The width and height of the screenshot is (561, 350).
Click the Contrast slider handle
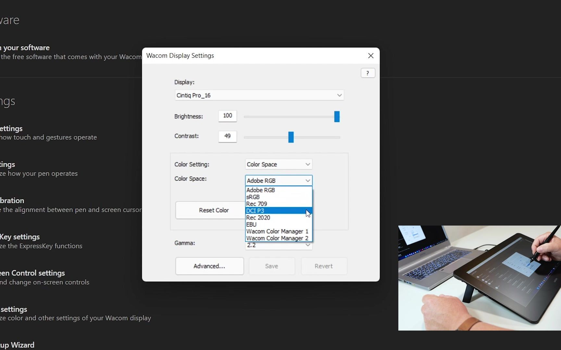(291, 137)
